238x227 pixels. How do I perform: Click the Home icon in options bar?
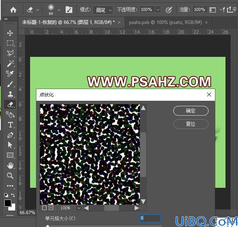(13, 10)
